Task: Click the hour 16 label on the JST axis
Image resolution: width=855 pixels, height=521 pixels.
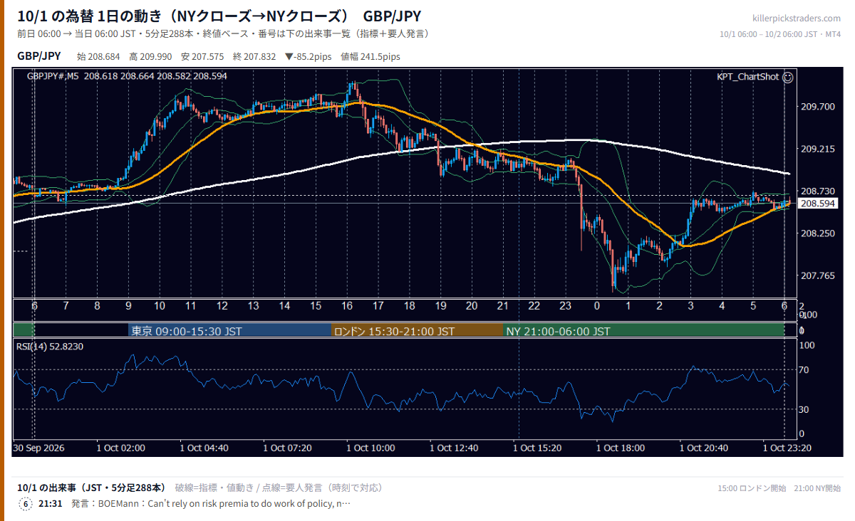Action: point(347,305)
